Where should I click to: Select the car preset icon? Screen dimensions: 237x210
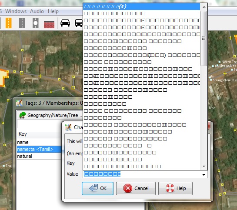pyautogui.click(x=65, y=23)
